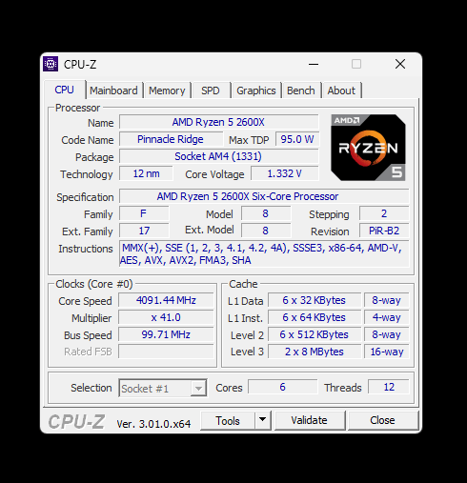
Task: Click the Level 3 2 x 8 MBytes value
Action: click(x=315, y=352)
